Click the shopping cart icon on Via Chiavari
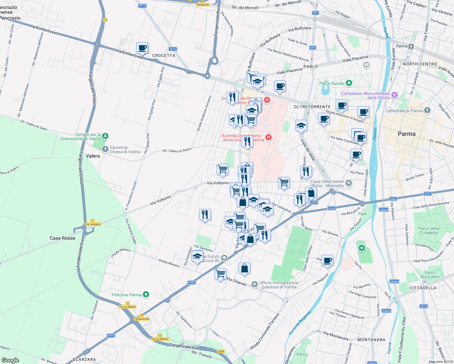The image size is (454, 364). click(220, 274)
